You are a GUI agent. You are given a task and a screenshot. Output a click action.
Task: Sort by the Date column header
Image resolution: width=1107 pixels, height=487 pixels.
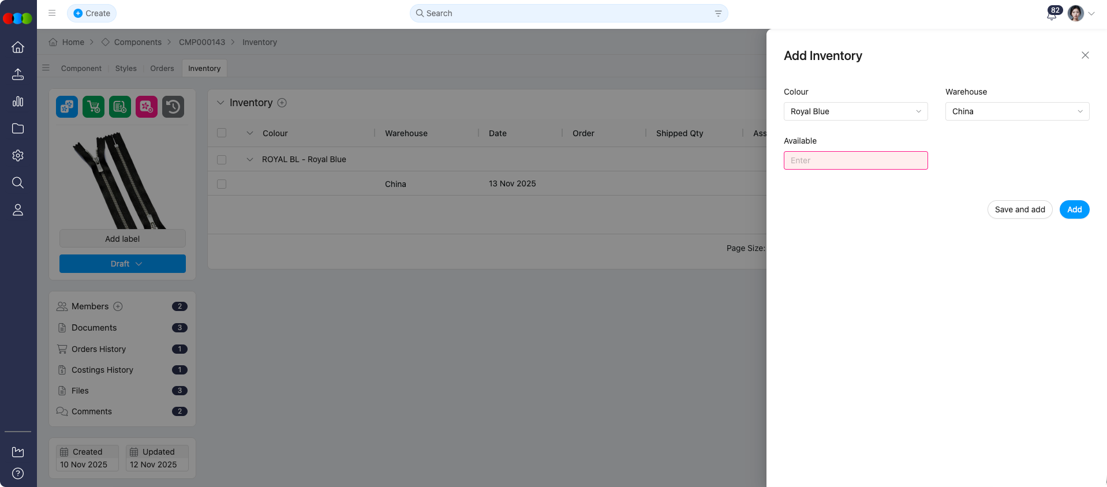[x=498, y=133]
